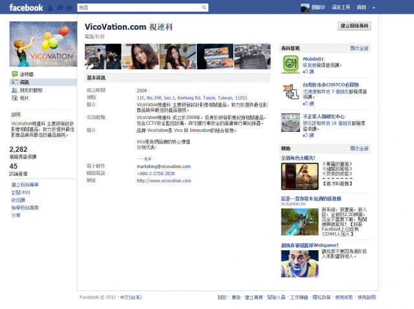
Task: Open the COSTCO page icon
Action: (x=290, y=91)
